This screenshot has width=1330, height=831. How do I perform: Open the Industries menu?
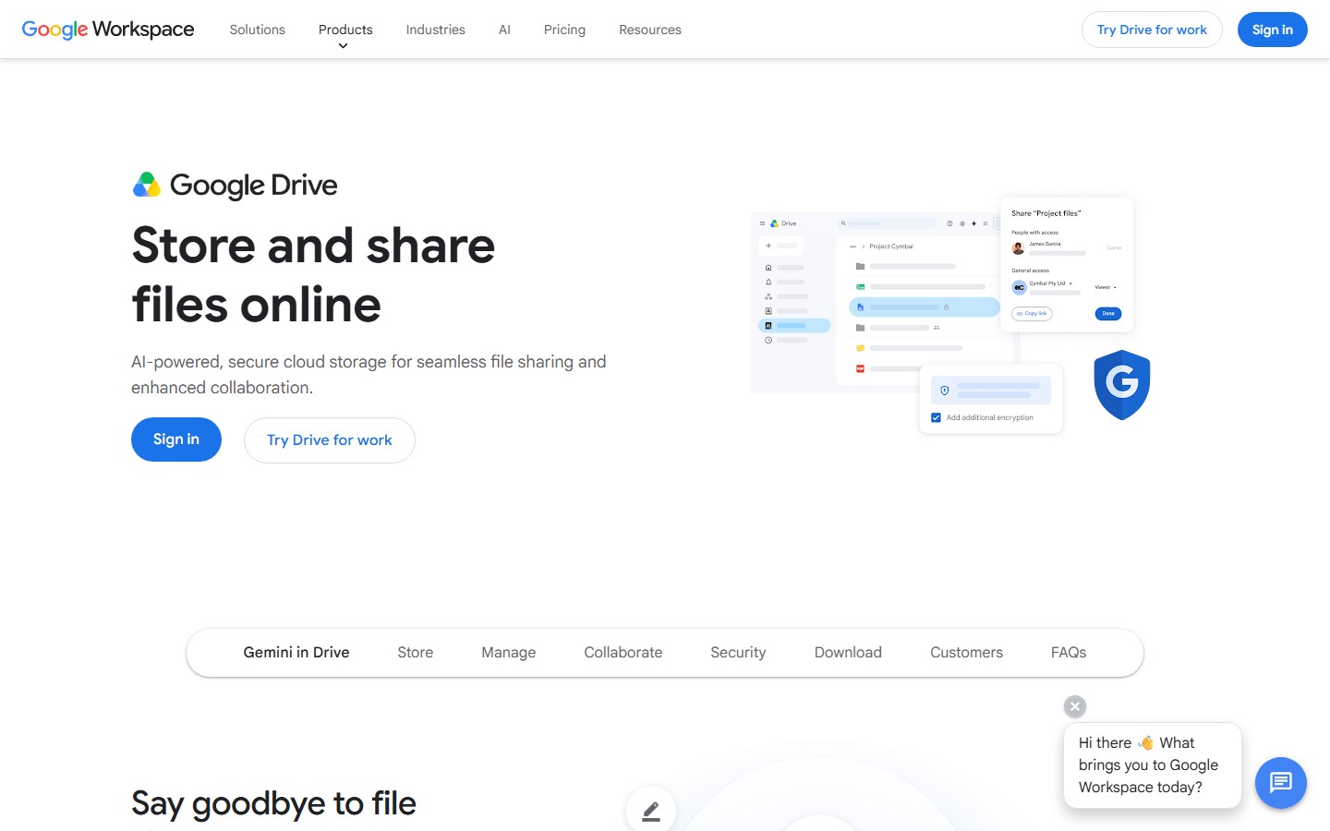pos(435,30)
